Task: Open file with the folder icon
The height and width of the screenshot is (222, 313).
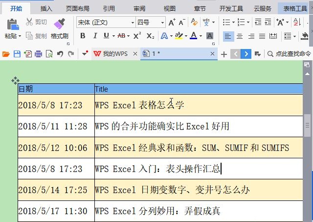Action: pos(6,54)
